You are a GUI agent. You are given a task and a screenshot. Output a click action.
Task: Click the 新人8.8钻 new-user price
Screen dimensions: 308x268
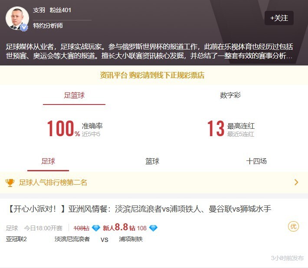119,227
